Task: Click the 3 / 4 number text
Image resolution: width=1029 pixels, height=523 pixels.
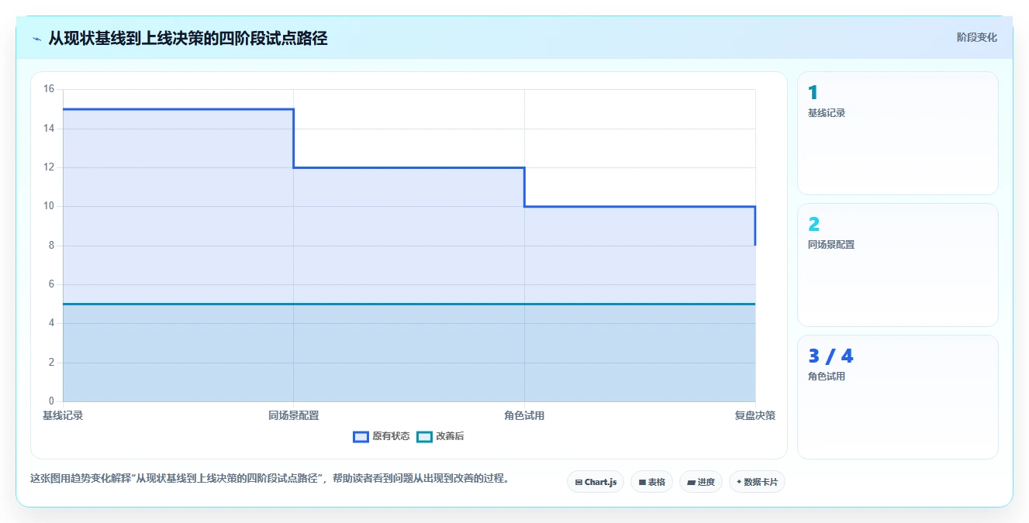Action: click(830, 356)
